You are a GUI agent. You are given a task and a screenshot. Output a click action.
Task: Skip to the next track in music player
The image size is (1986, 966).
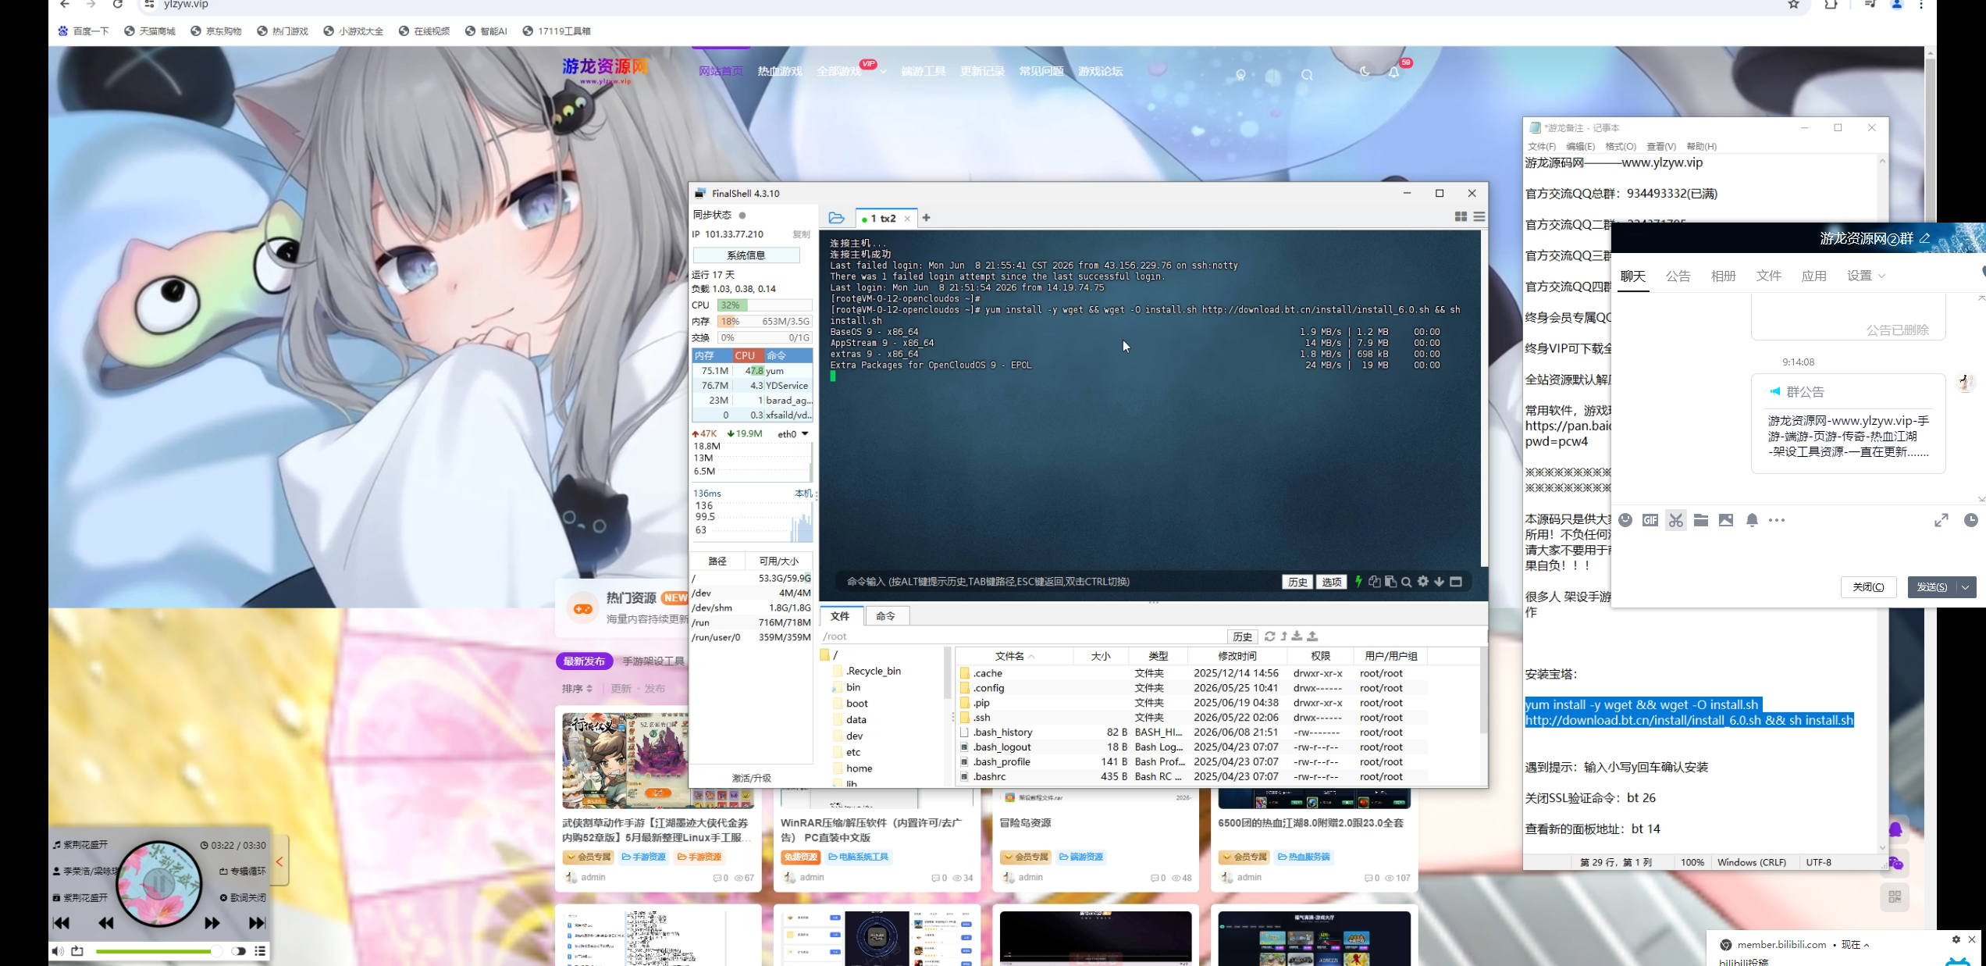tap(257, 923)
